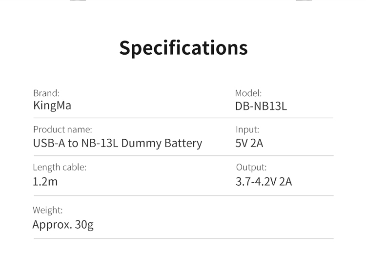Select the 3.7-4.2V 2A output value
The height and width of the screenshot is (278, 366).
pos(264,182)
